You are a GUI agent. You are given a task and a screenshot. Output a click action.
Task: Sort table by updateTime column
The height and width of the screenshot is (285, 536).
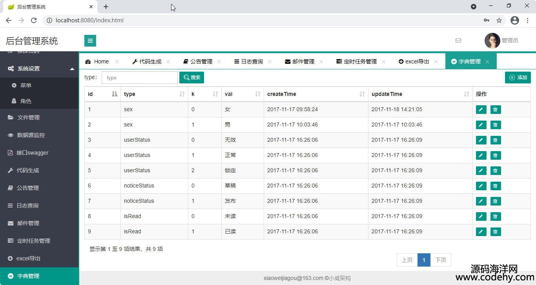tap(420, 94)
